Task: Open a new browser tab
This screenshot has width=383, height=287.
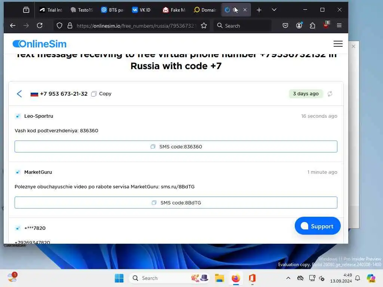Action: click(259, 10)
